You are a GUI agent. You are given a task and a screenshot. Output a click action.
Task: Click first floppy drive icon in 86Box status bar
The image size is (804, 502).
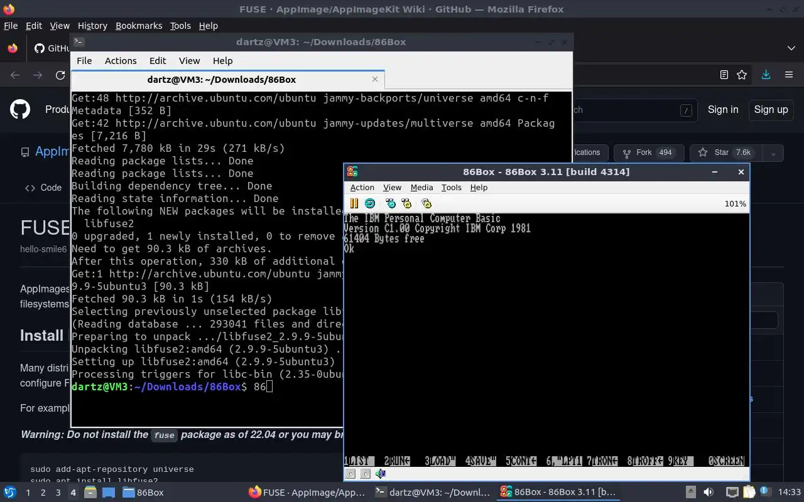[x=351, y=474]
